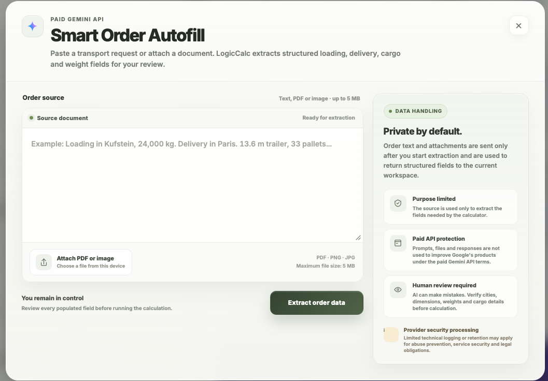Click 'Order text and attachments are sent' paragraph
Viewport: 548px width, 381px height.
point(445,160)
